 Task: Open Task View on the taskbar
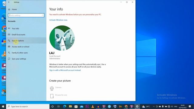pos(59,106)
